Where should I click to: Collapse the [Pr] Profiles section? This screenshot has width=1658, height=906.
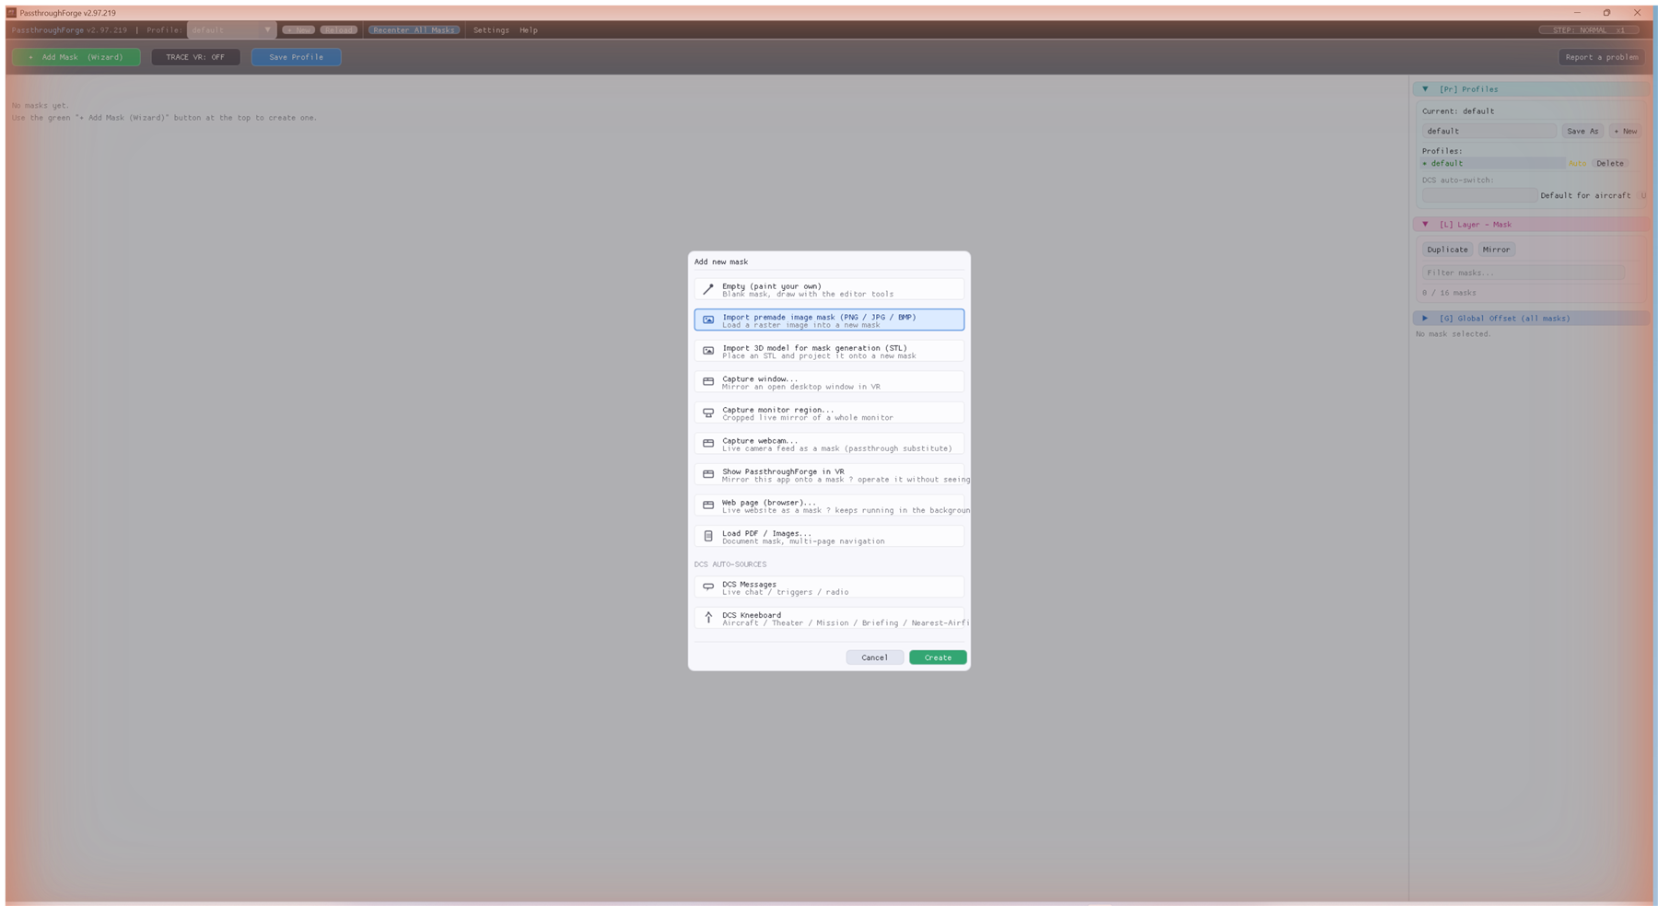click(1425, 89)
